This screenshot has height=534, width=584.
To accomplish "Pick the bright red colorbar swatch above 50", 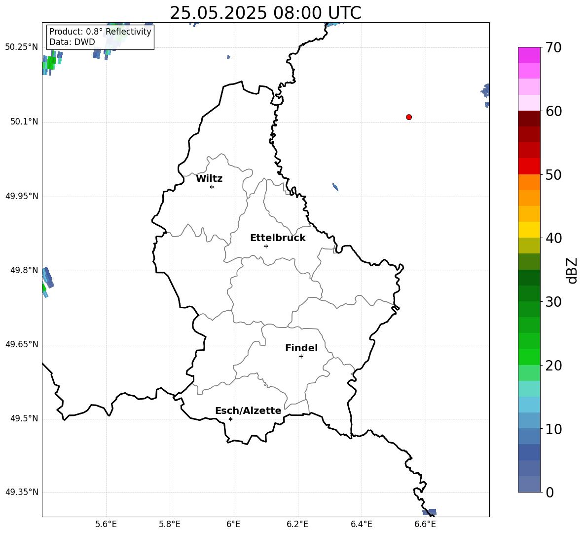I will (x=529, y=166).
